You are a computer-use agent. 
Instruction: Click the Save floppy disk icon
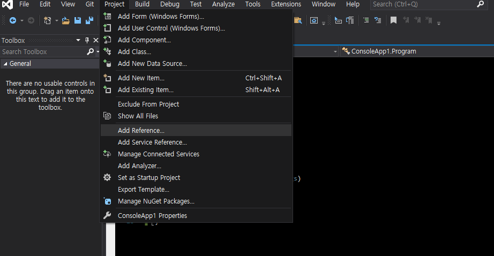[78, 20]
